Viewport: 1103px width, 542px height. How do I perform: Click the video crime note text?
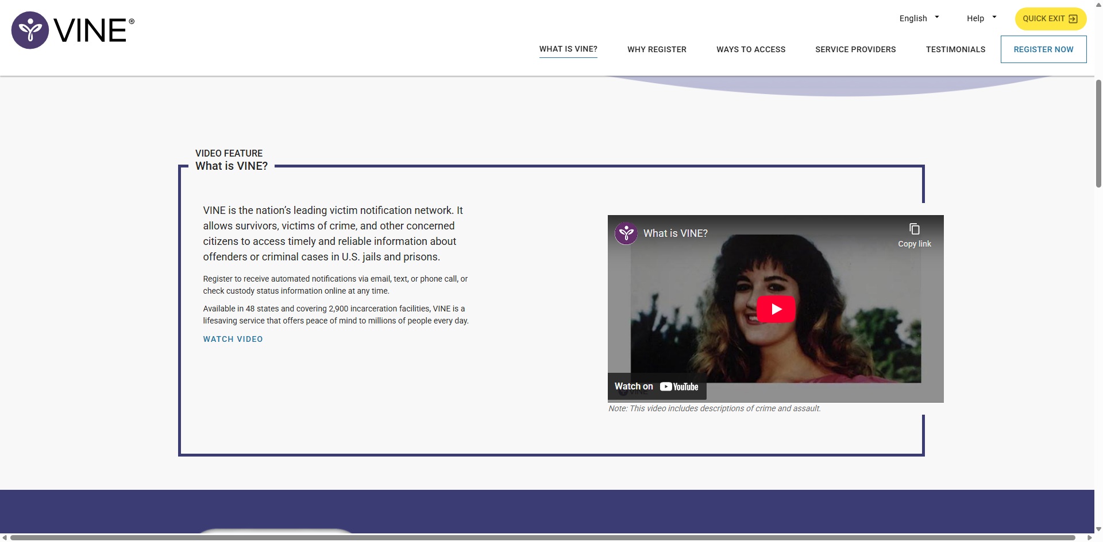tap(714, 408)
